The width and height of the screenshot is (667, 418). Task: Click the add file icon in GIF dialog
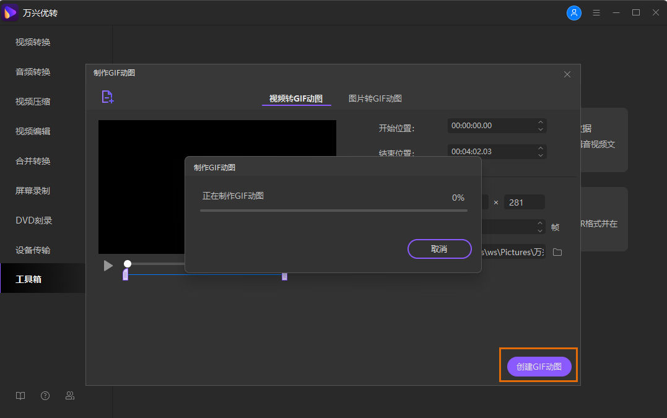pyautogui.click(x=108, y=97)
